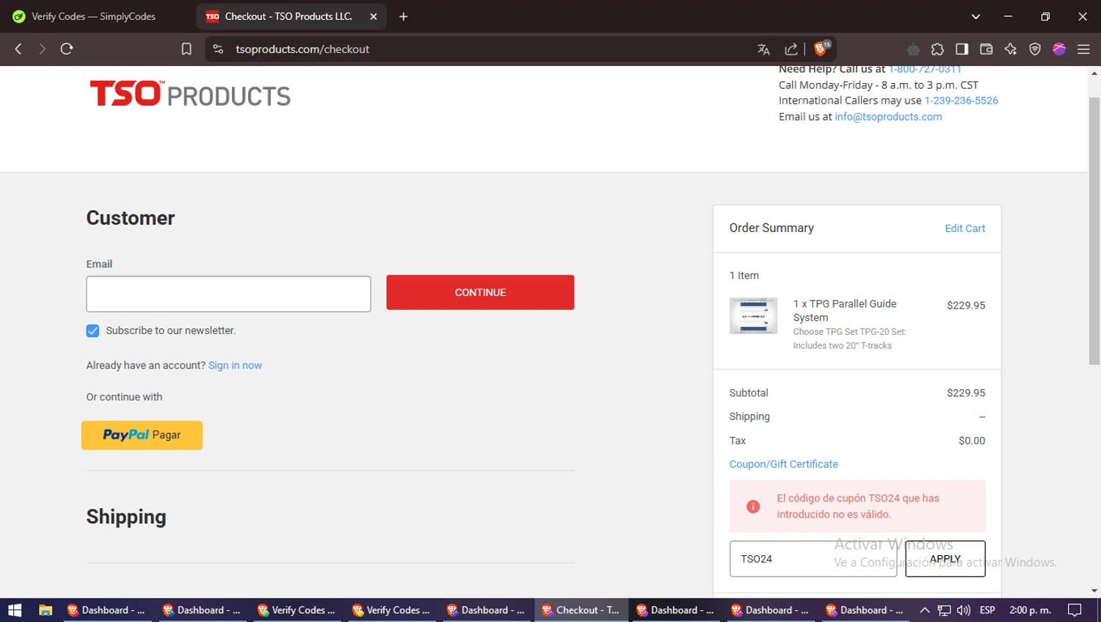Open the colorful profile avatar icon
1101x622 pixels.
coord(1059,49)
